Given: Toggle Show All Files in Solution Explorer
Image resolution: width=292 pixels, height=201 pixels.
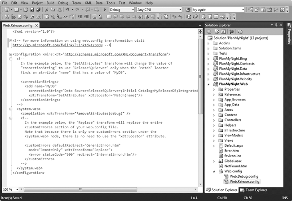Looking at the screenshot, I should coord(217,31).
